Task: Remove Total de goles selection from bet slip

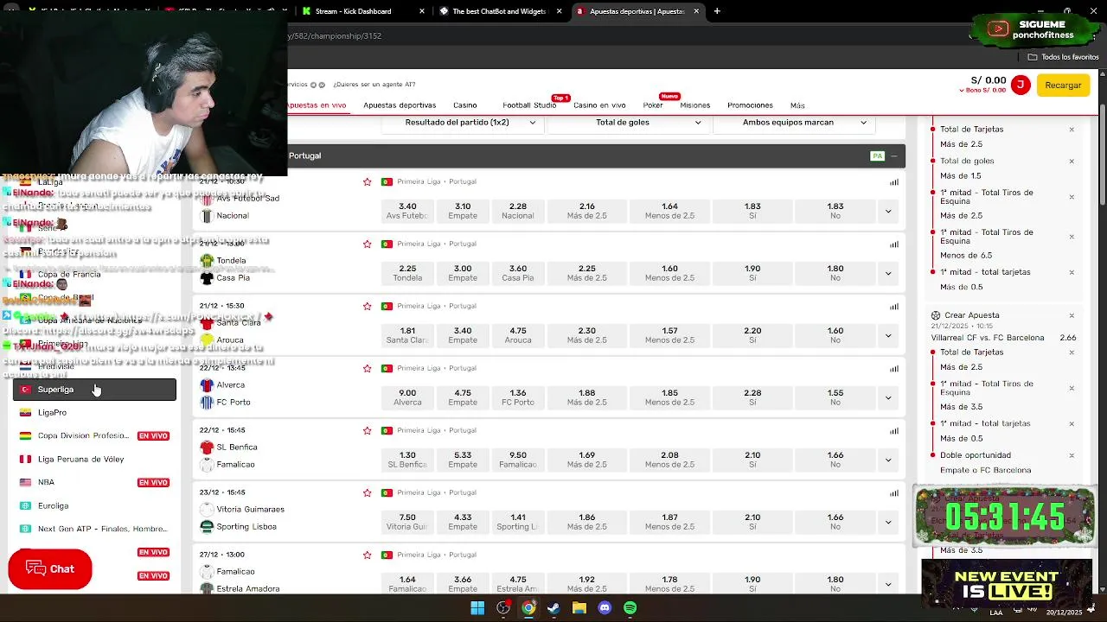Action: click(x=1072, y=161)
